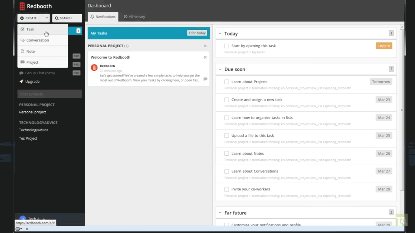Click the Dashboard page title
The image size is (415, 233).
click(99, 6)
